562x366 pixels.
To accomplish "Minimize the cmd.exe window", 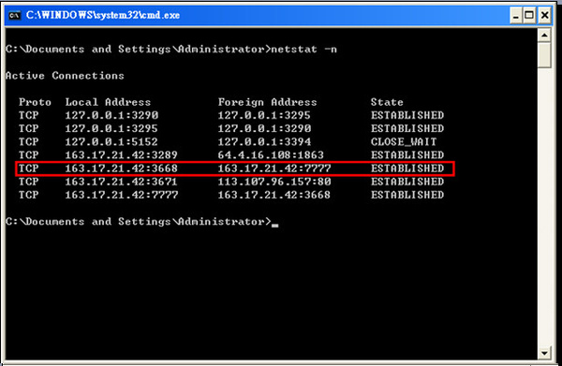I will tap(515, 16).
